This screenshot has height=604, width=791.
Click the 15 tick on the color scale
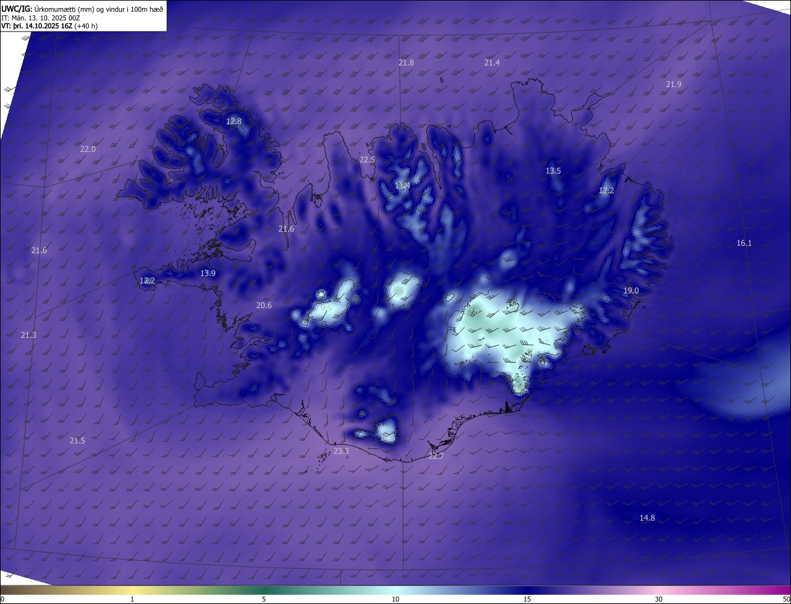pos(527,599)
